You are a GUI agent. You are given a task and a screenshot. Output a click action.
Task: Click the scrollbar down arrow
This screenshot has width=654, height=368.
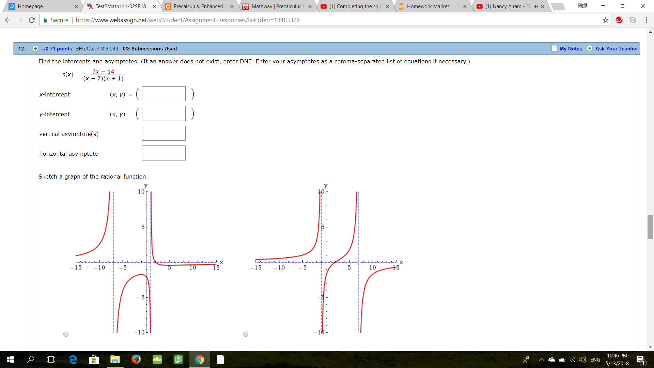(650, 347)
